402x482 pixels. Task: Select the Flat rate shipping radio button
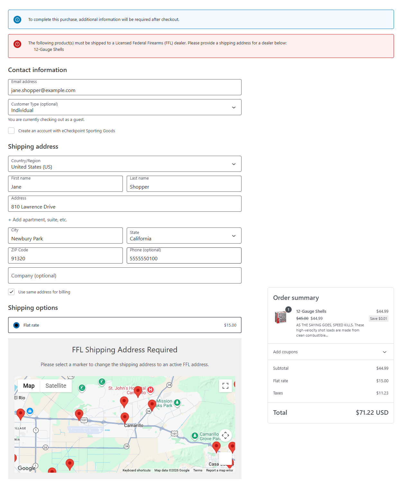pos(16,325)
